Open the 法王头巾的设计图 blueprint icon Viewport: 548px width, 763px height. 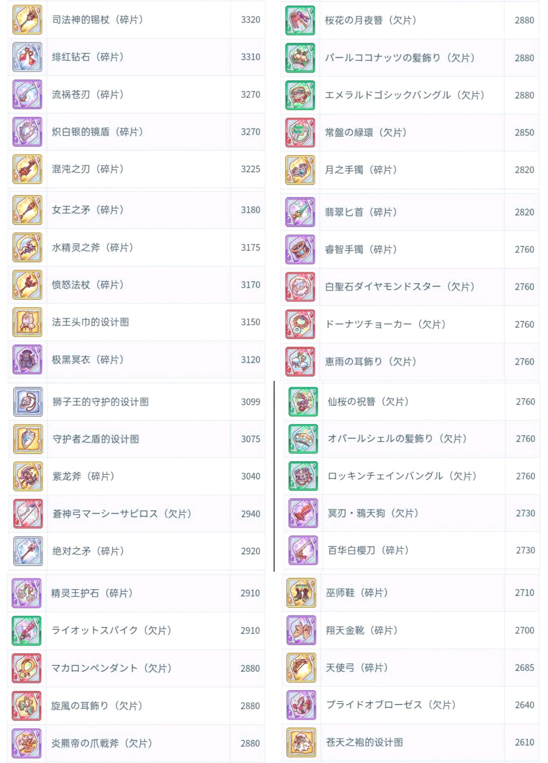coord(27,322)
